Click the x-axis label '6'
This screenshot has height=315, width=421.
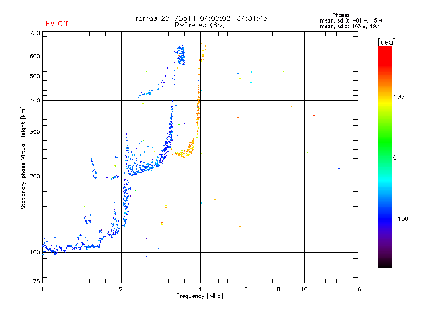tap(246, 289)
